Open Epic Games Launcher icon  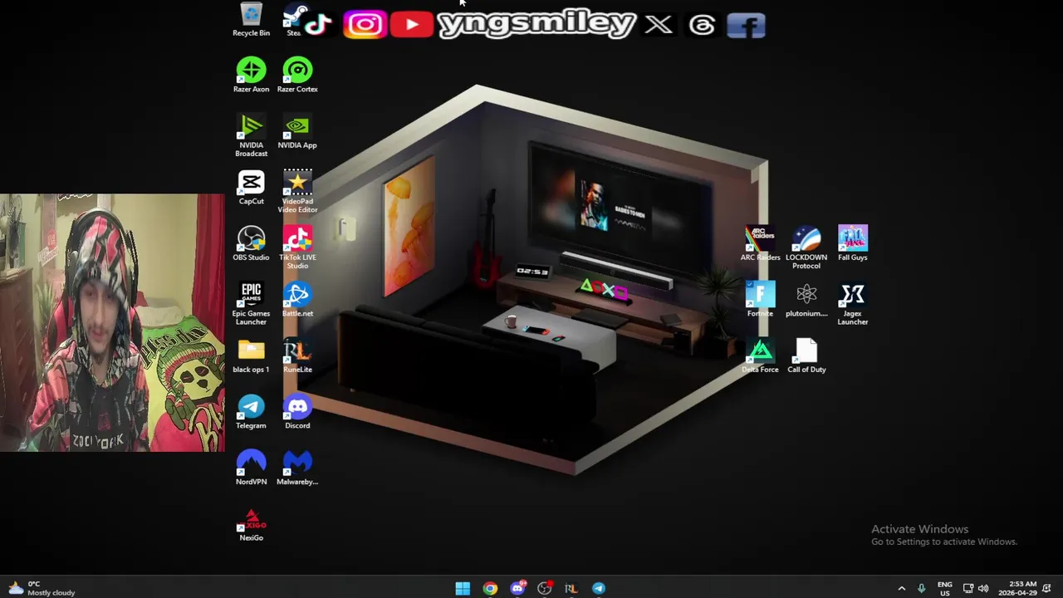click(x=251, y=304)
